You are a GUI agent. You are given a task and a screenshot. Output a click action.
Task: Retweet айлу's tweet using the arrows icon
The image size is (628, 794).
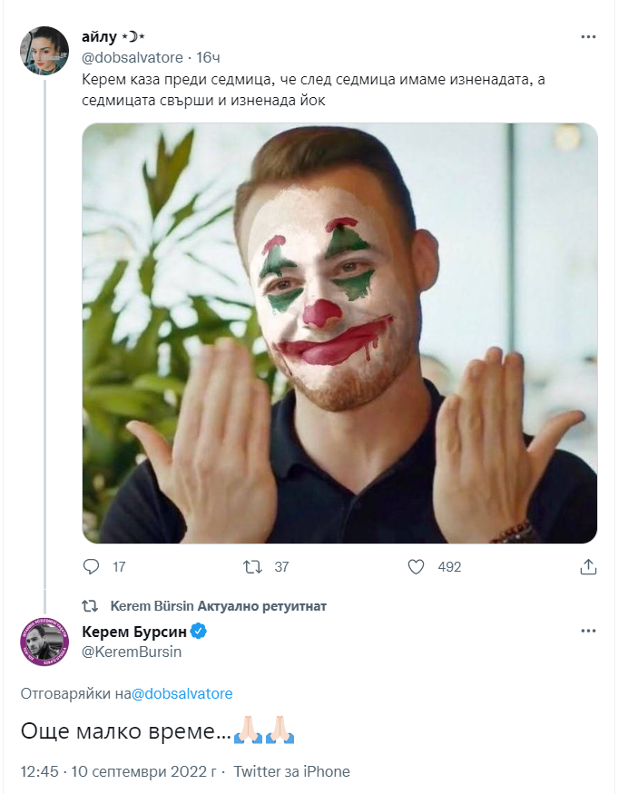point(252,566)
